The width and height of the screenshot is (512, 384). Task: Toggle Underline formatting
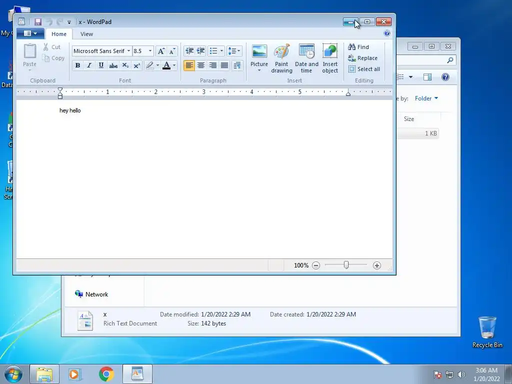click(x=101, y=65)
